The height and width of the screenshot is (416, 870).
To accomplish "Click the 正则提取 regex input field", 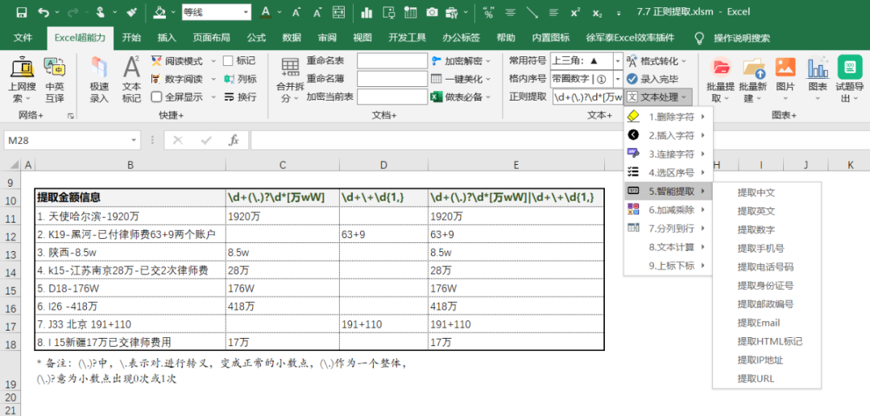I will tap(587, 97).
